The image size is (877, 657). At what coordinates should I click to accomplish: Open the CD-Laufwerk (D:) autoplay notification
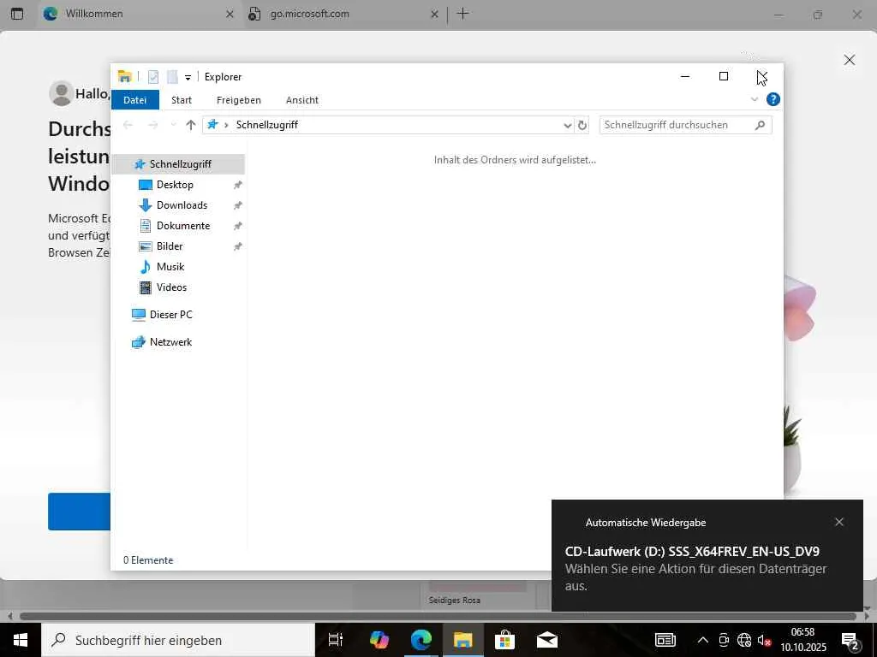click(707, 556)
